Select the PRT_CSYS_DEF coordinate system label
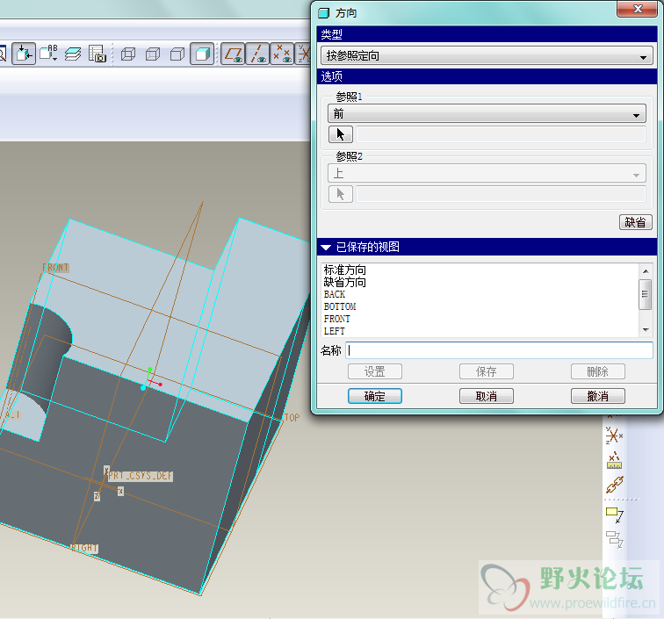The image size is (664, 619). point(141,476)
